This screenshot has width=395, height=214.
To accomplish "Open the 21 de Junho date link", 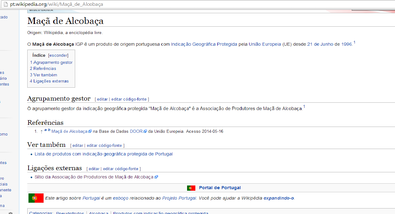I will pyautogui.click(x=320, y=44).
